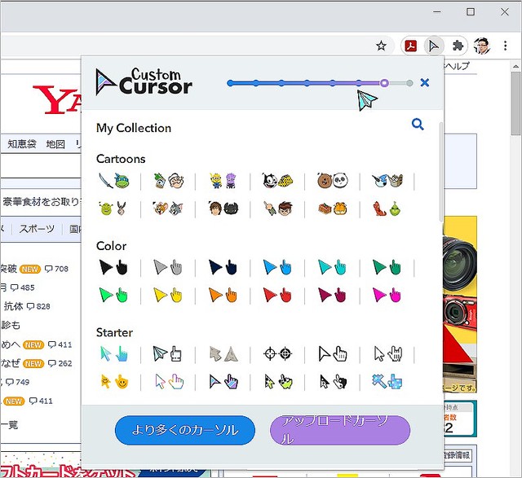Viewport: 522px width, 478px height.
Task: Select the Popeye cursor pack
Action: click(168, 181)
